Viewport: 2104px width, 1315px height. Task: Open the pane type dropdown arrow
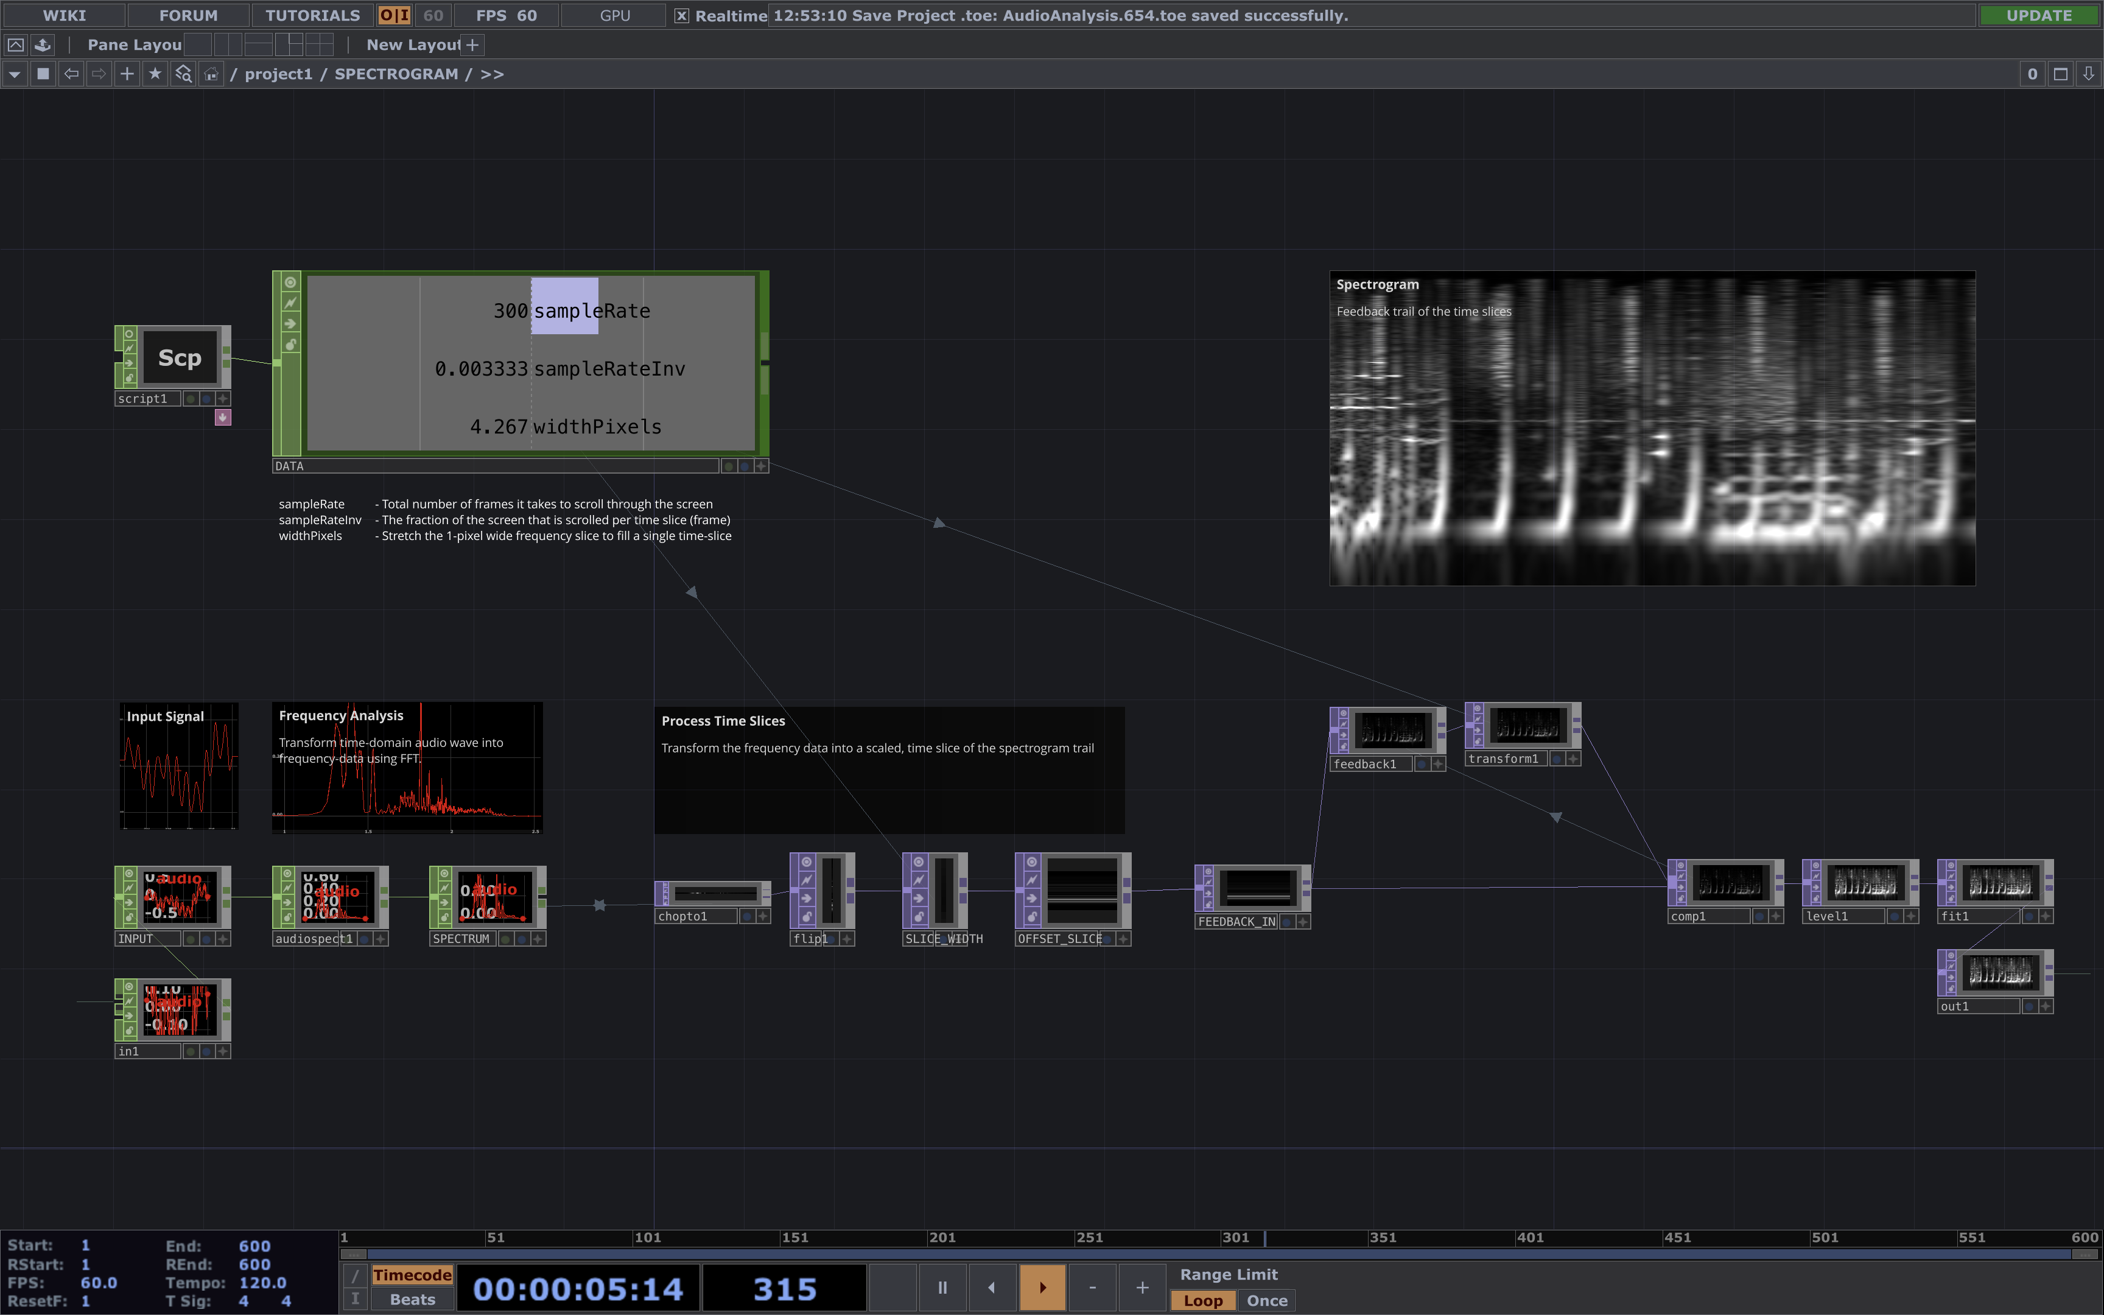point(15,74)
